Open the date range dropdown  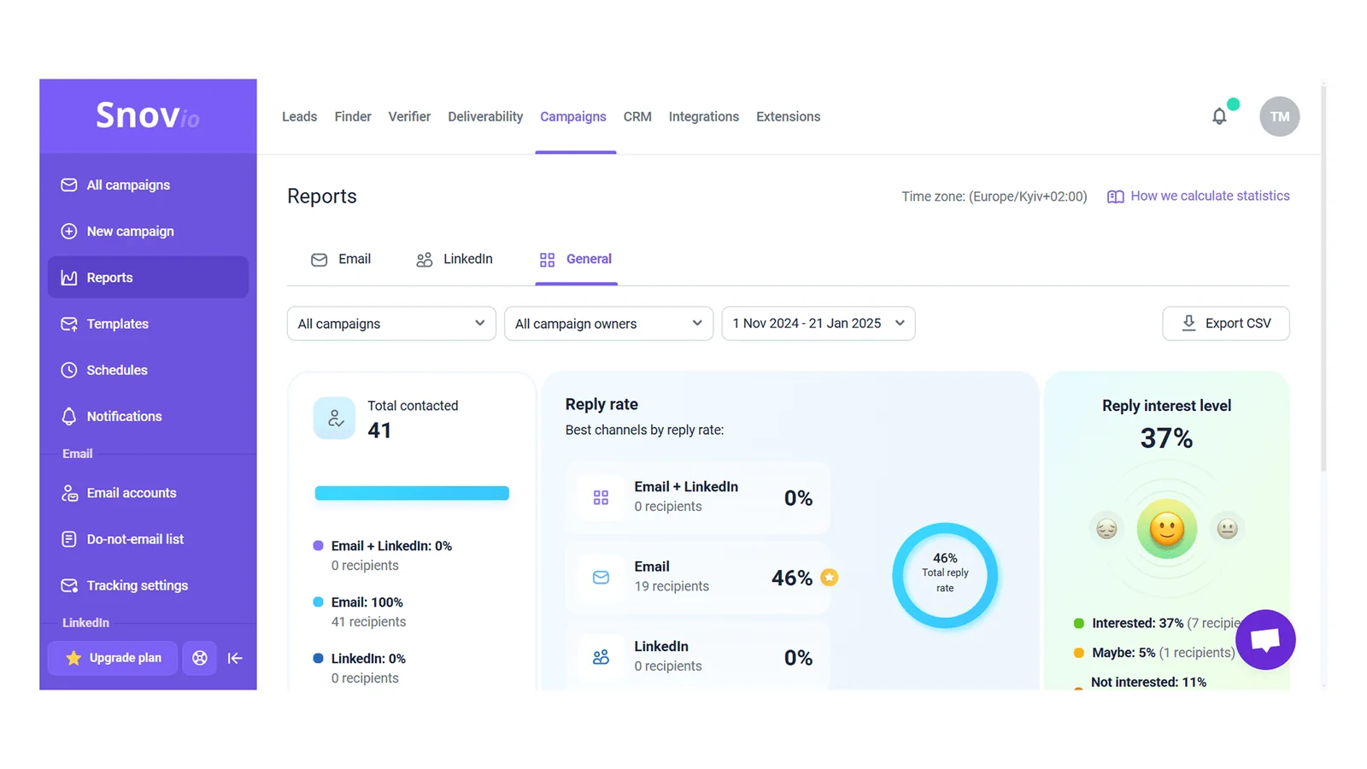point(818,324)
